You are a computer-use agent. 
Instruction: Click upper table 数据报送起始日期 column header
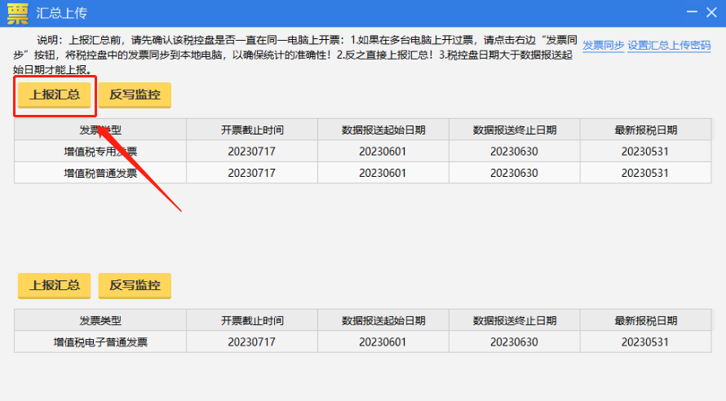(383, 130)
